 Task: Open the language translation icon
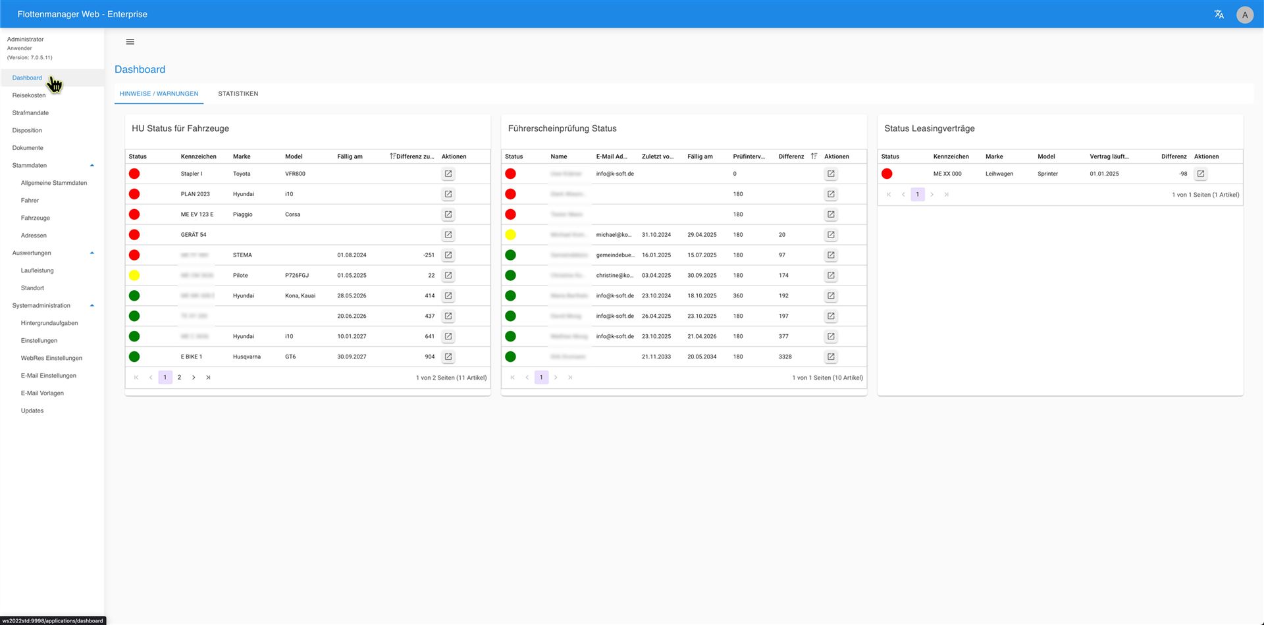point(1219,14)
